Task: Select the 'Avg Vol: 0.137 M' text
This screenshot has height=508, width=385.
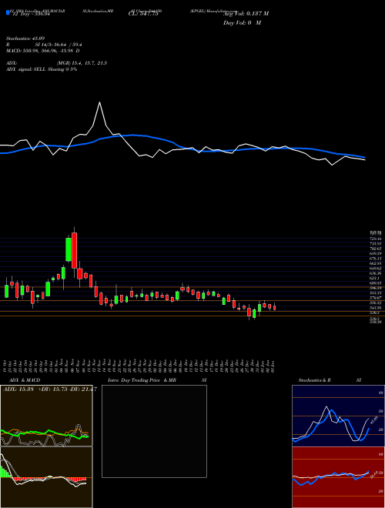Action: (246, 14)
